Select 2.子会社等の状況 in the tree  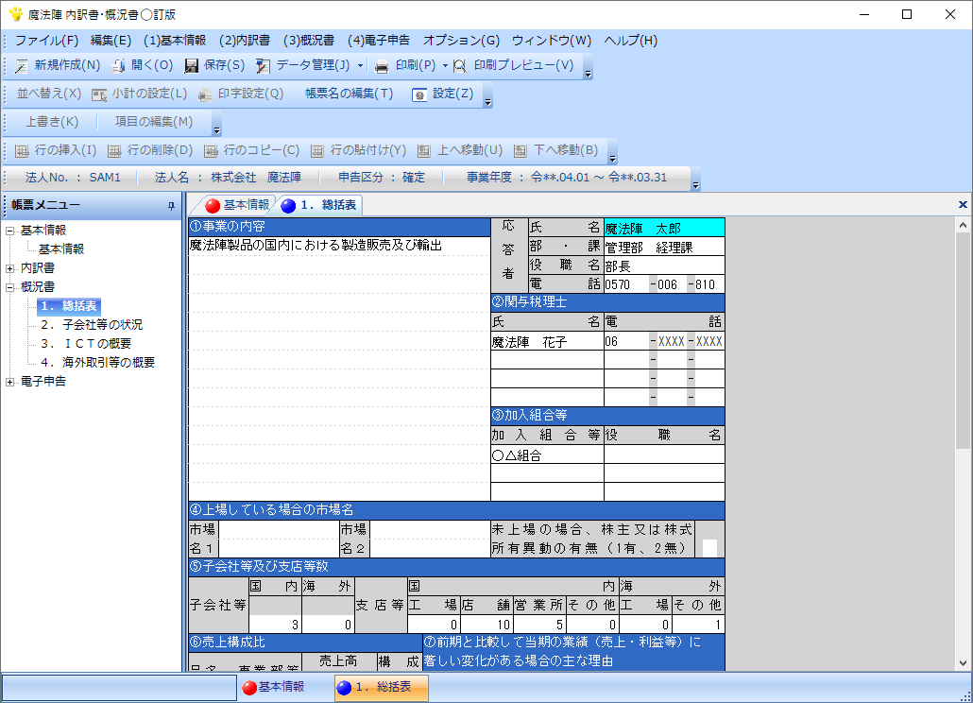click(92, 324)
